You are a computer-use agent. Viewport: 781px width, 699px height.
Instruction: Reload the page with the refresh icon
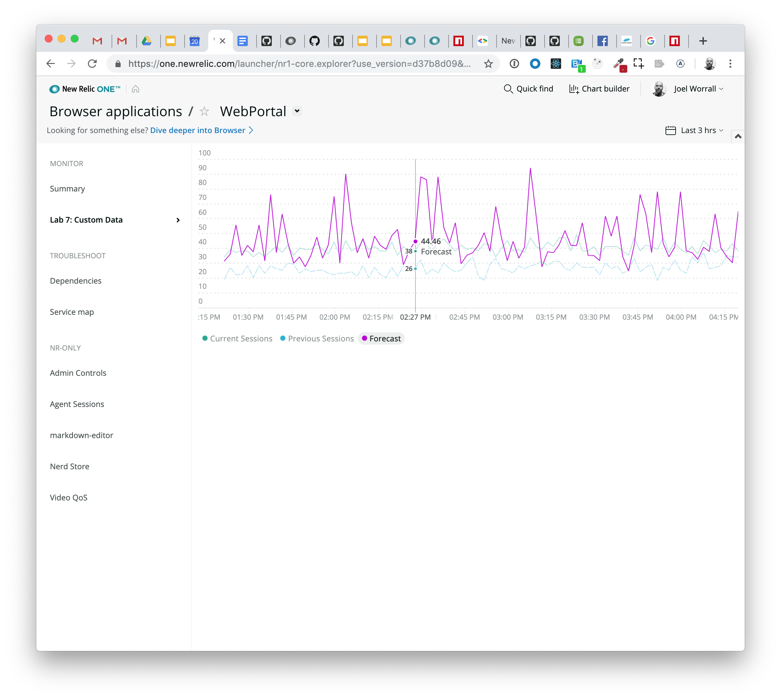[92, 64]
